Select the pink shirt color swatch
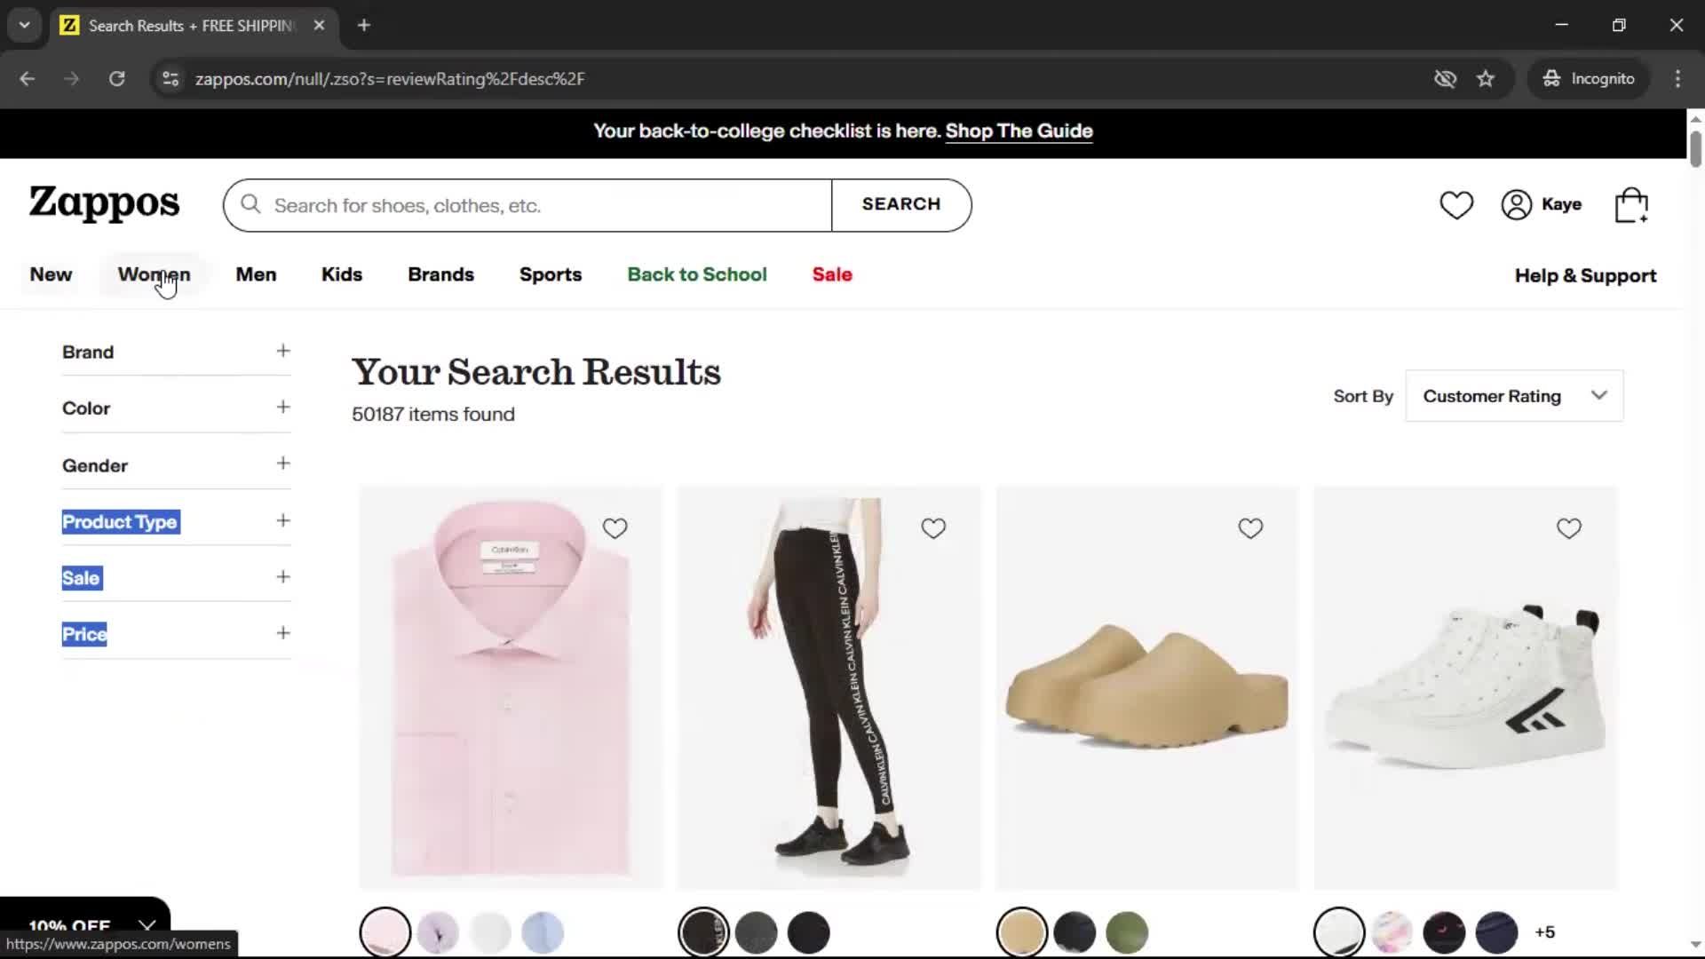Viewport: 1705px width, 959px height. [385, 932]
